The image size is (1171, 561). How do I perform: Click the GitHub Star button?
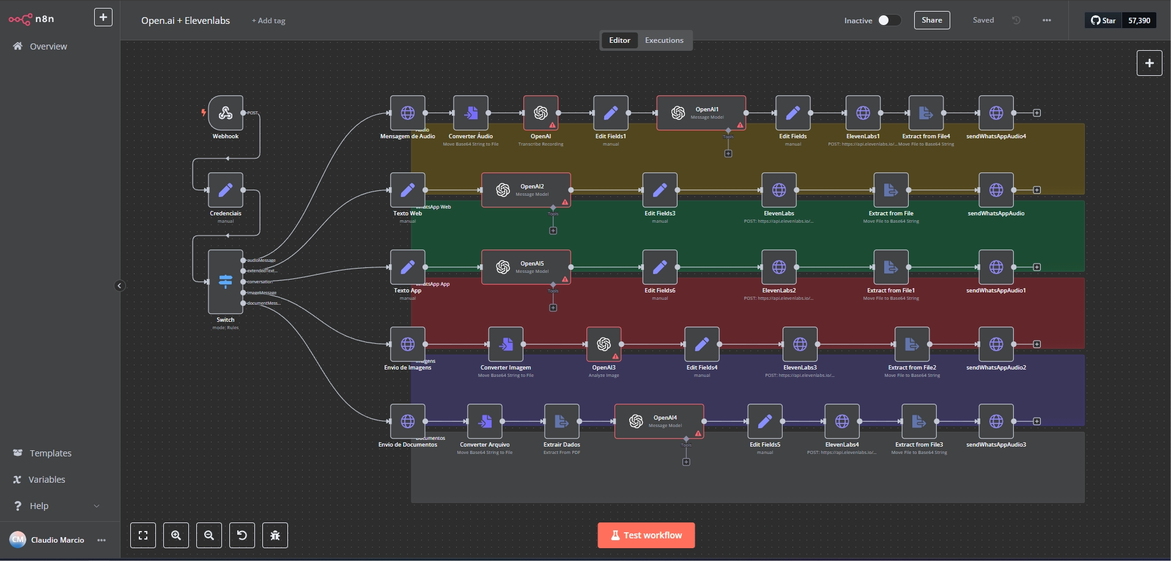(x=1103, y=20)
